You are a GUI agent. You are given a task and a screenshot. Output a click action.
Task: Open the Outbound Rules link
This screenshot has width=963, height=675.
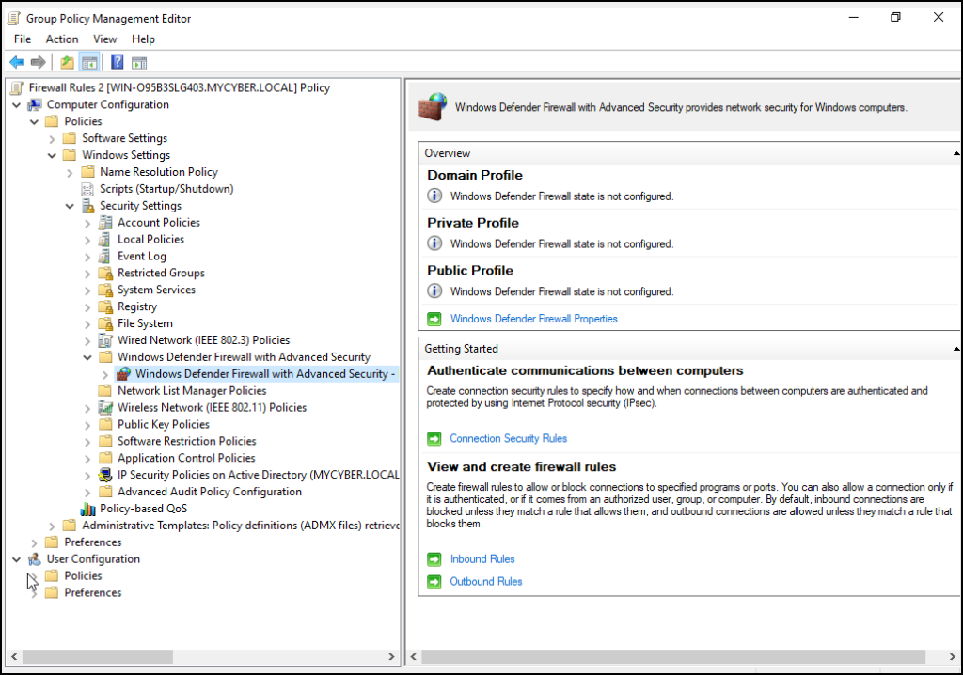pos(486,582)
